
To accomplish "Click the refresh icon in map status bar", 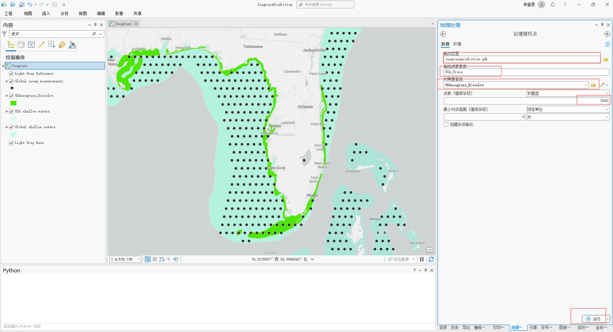I will (431, 259).
